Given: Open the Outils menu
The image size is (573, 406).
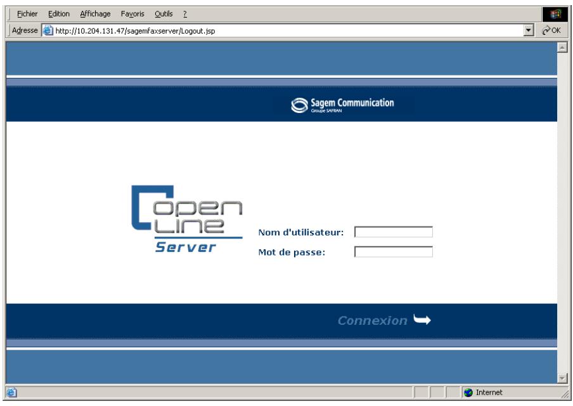Looking at the screenshot, I should point(164,14).
